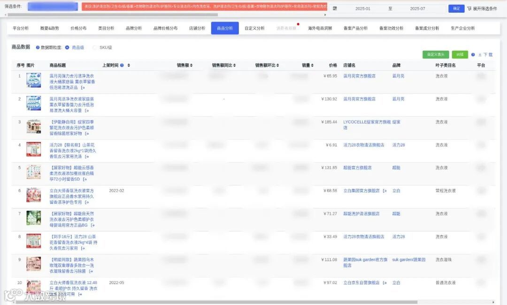This screenshot has height=305, width=507.
Task: Switch to 备案成分分析 tab
Action: (x=427, y=29)
